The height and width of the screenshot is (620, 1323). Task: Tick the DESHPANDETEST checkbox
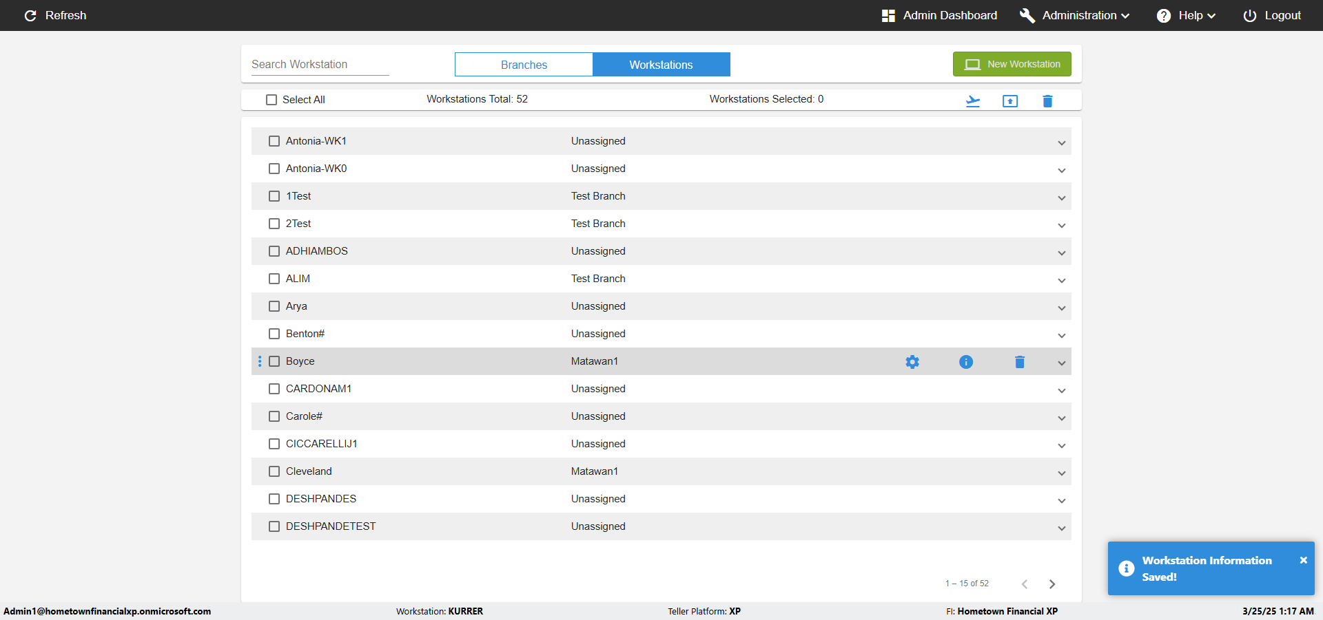274,526
